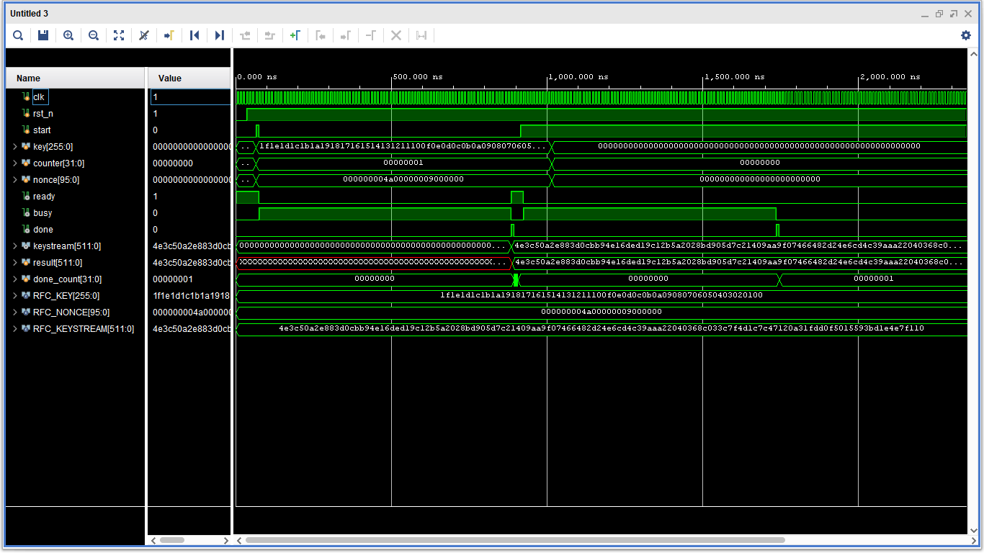Expand the result[511:0] bus
This screenshot has height=553, width=984.
[x=14, y=263]
